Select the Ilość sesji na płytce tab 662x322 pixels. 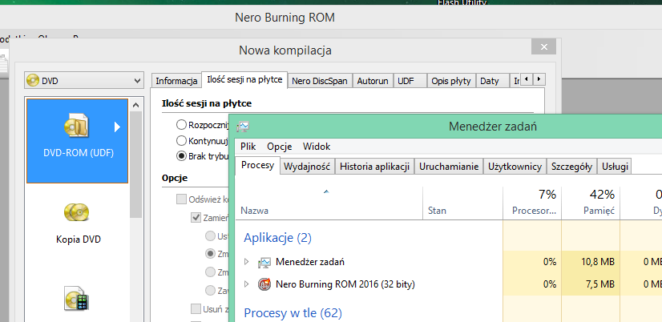click(x=245, y=80)
